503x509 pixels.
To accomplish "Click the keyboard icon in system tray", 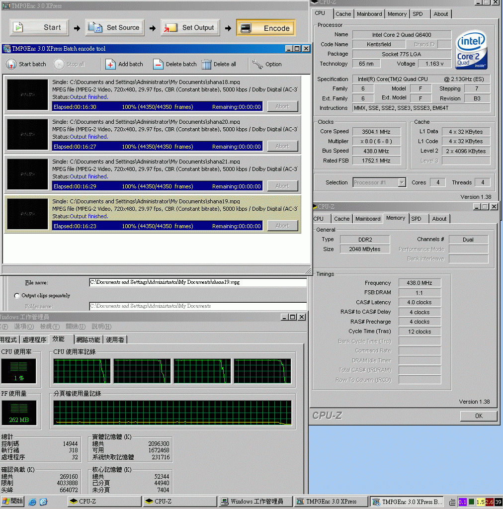I will [453, 502].
